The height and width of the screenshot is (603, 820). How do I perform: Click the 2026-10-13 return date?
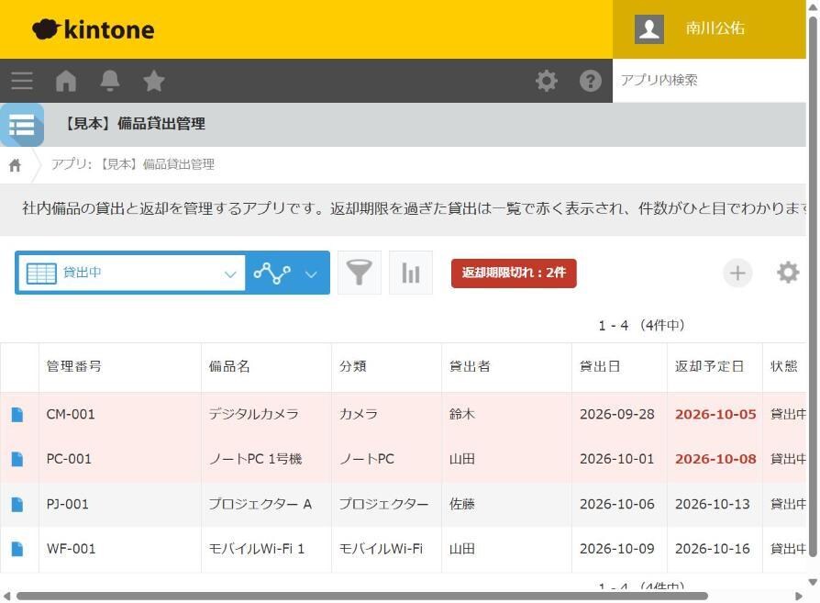coord(713,504)
